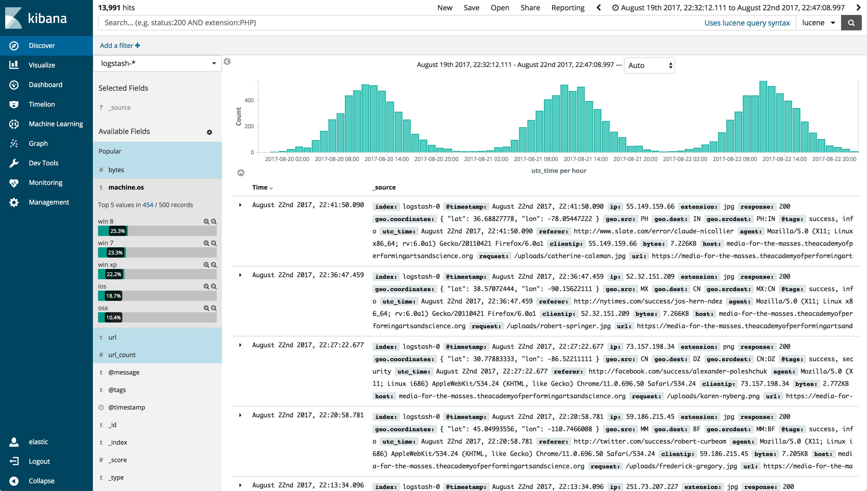Viewport: 867px width, 491px height.
Task: Open Machine Learning from the sidebar
Action: [x=56, y=124]
